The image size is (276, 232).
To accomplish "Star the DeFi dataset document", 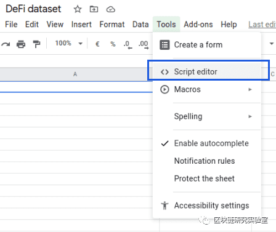I will click(78, 9).
